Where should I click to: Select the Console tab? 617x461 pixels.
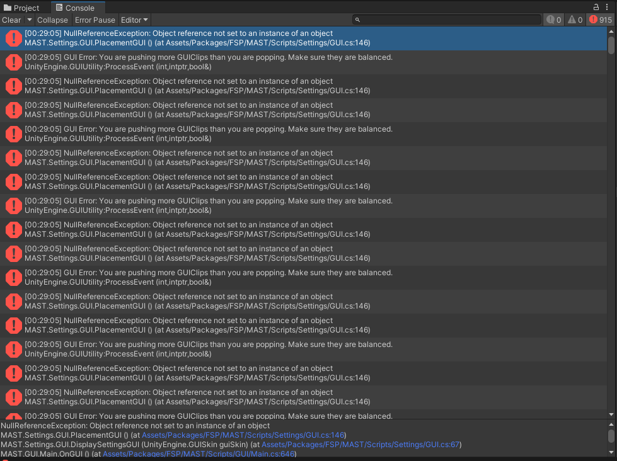pos(78,8)
